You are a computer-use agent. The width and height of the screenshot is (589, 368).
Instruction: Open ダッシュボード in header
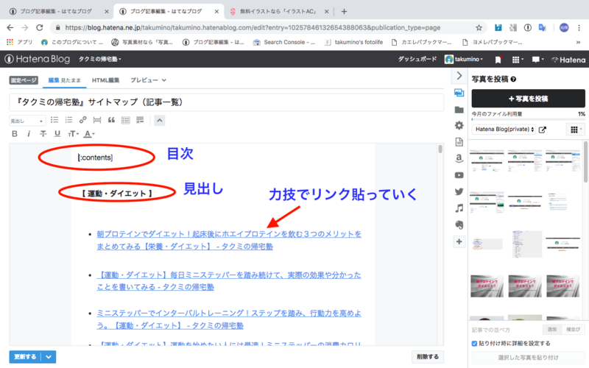(417, 59)
